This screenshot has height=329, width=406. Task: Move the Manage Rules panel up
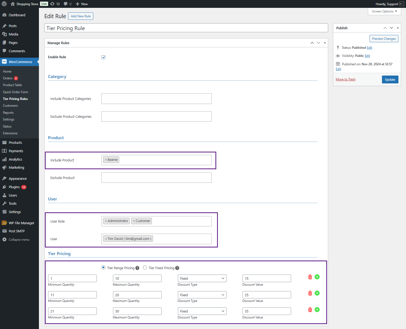click(312, 43)
